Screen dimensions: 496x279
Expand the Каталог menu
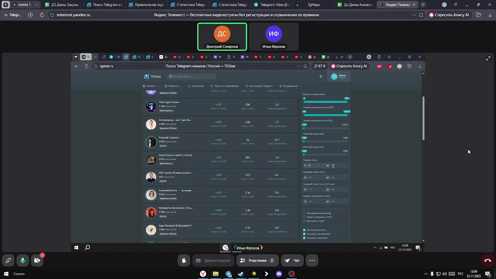click(x=150, y=86)
